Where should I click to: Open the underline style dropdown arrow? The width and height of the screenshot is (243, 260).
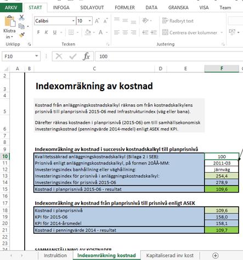tap(61, 32)
